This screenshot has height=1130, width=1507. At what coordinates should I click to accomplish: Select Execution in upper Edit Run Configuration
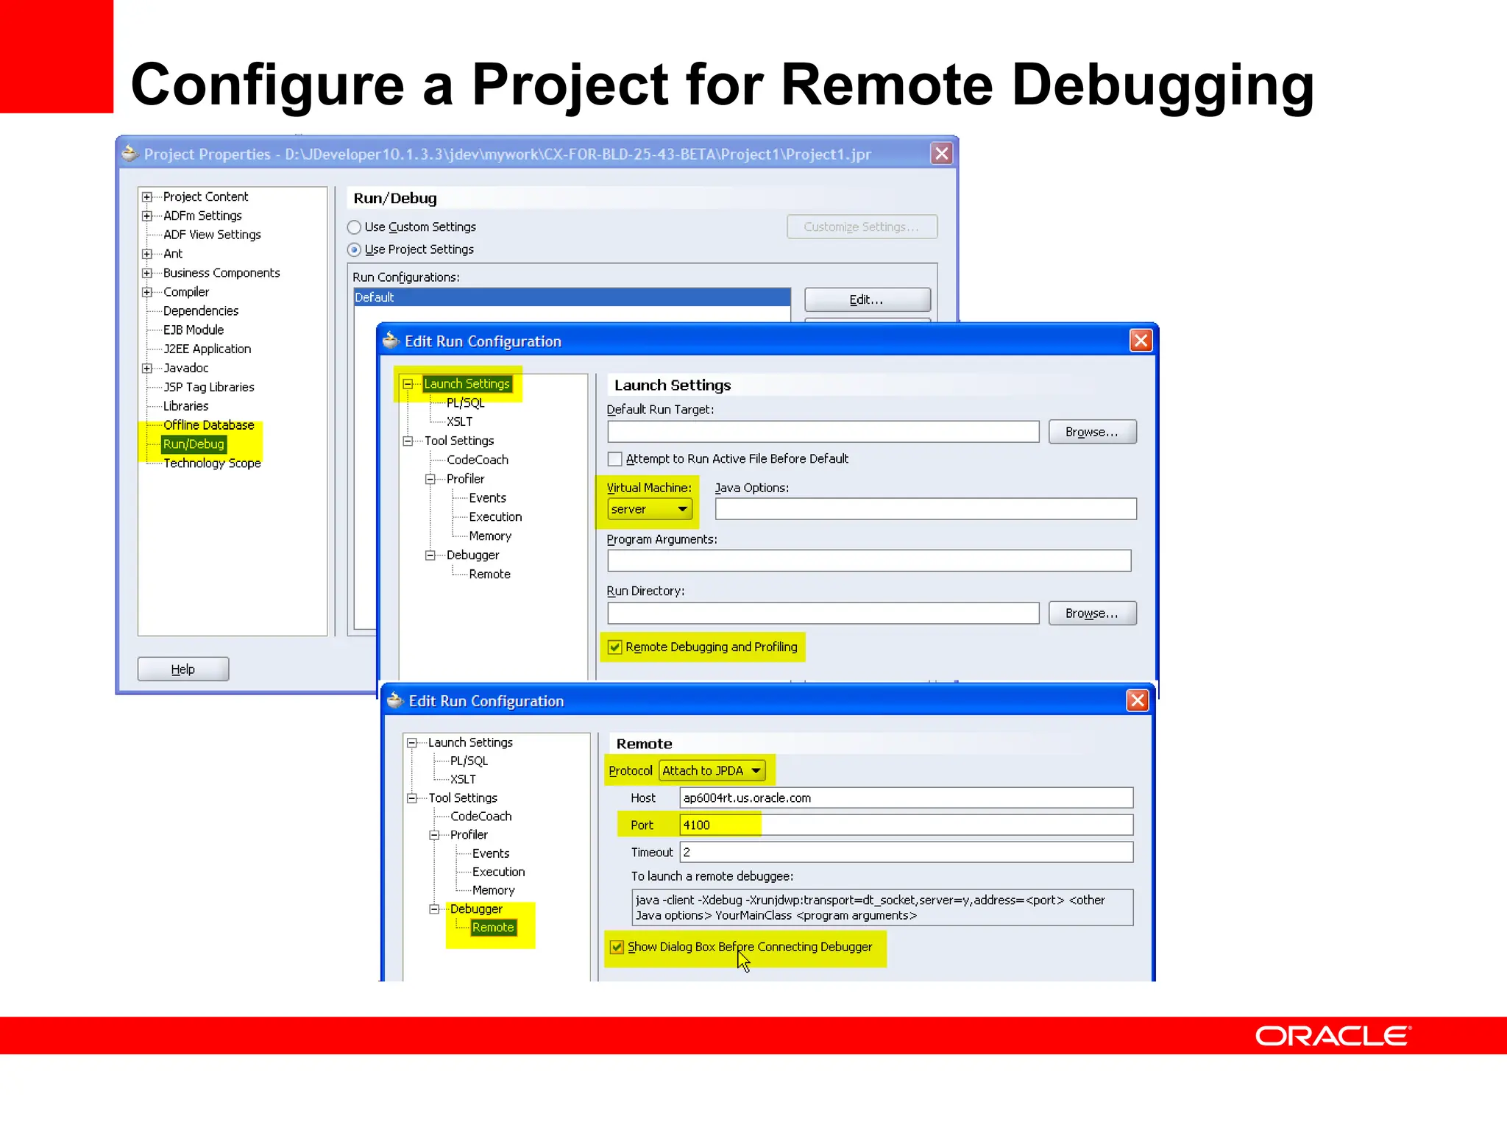point(496,518)
